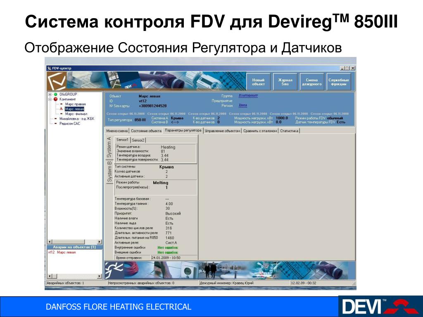423x317 pixels.
Task: Click the red A alarm icon of Марс левая
Action: pos(61,109)
